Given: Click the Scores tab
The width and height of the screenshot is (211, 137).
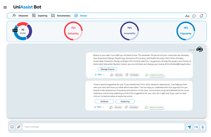Looking at the screenshot, I should tap(81, 16).
